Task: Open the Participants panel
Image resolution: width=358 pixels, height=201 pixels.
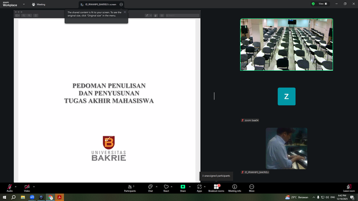Action: 130,188
